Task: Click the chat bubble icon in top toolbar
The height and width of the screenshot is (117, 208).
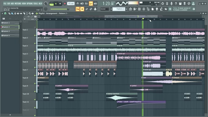Action: click(189, 4)
